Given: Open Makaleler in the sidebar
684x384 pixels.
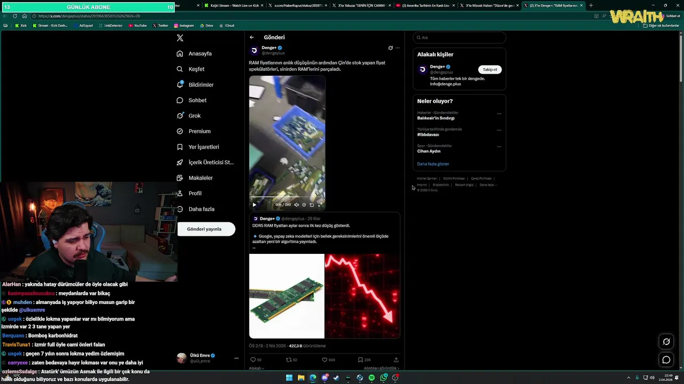Looking at the screenshot, I should click(195, 178).
